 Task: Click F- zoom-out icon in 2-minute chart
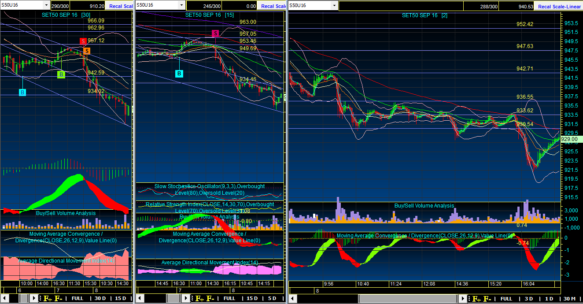tap(487, 299)
